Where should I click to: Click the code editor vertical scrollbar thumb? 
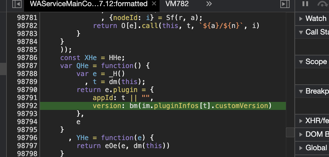pyautogui.click(x=290, y=132)
